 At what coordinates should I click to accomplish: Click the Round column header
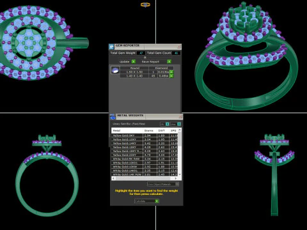(134, 68)
